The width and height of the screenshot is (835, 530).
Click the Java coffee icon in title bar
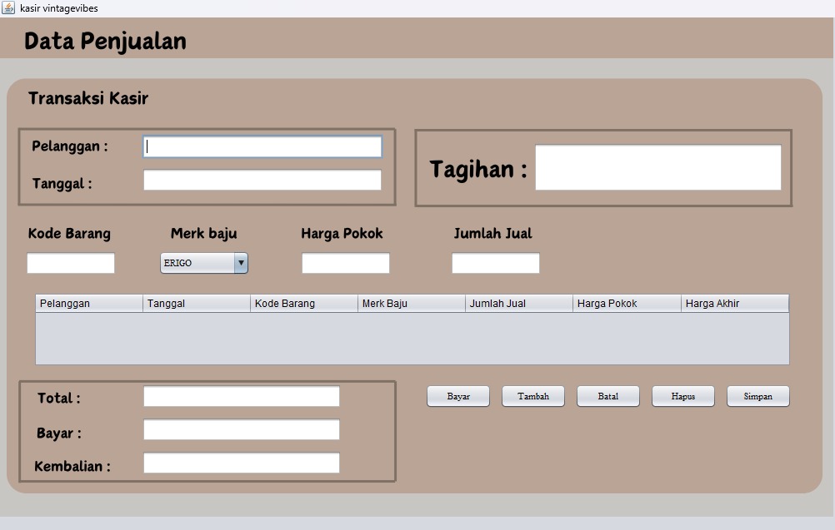pyautogui.click(x=7, y=7)
